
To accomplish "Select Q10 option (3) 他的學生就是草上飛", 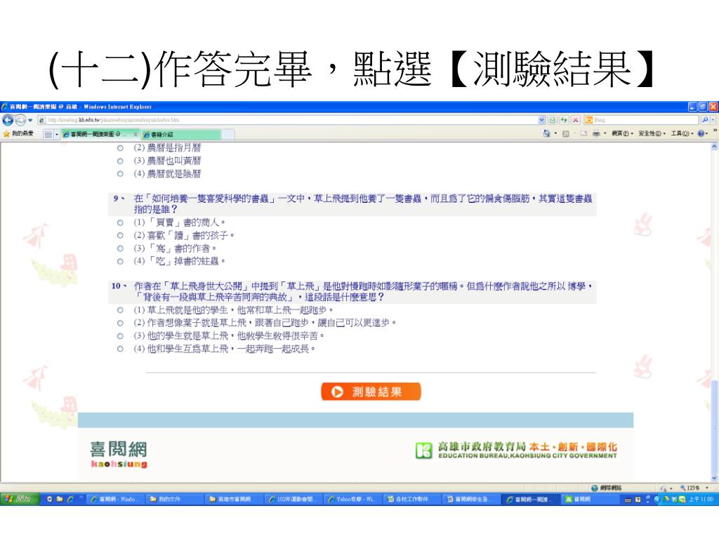I will click(120, 336).
